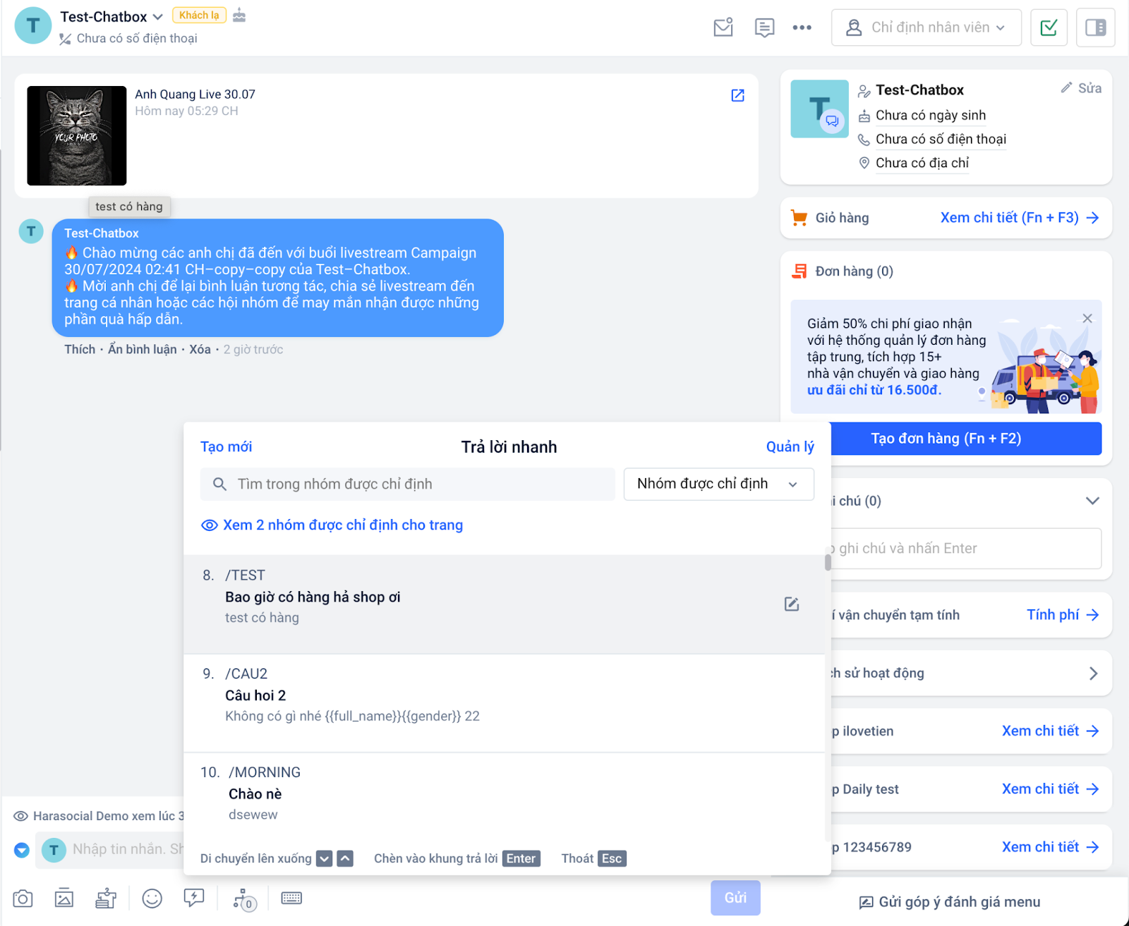1129x926 pixels.
Task: Open the Chỉ định nhân viên dropdown
Action: 926,28
